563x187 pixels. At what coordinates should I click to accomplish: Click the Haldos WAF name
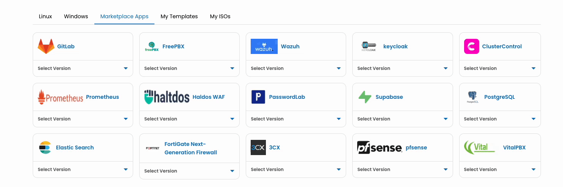pyautogui.click(x=209, y=97)
